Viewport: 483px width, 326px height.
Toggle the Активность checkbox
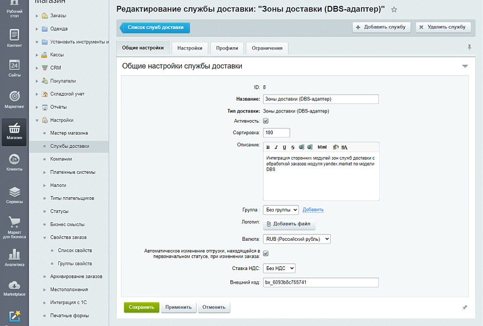[x=266, y=122]
